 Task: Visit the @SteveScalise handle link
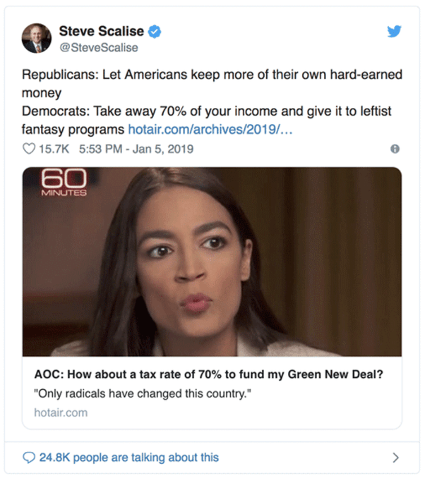99,48
